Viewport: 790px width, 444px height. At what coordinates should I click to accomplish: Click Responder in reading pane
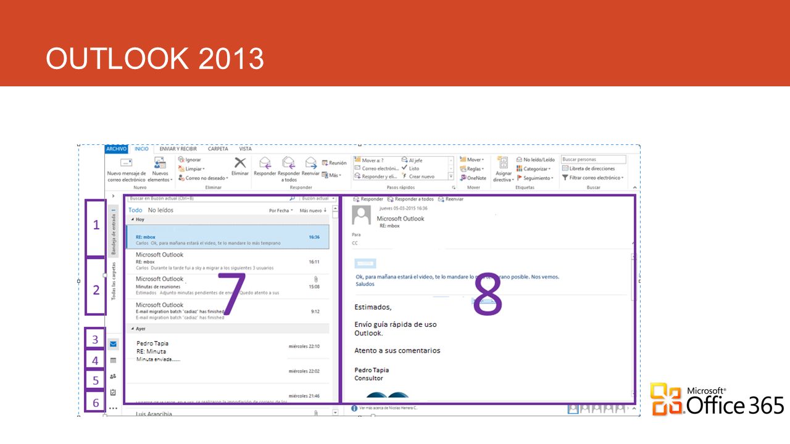tap(368, 199)
